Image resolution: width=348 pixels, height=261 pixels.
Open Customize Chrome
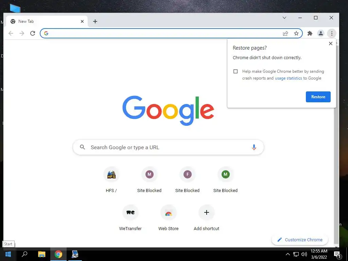(x=300, y=240)
